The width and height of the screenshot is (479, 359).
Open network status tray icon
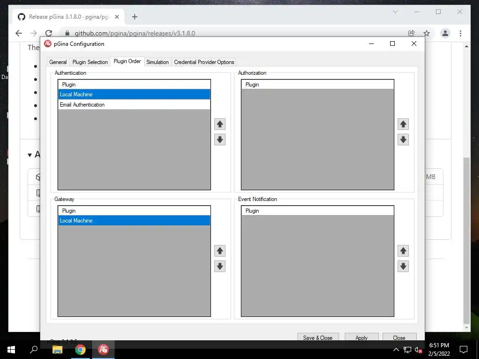(x=407, y=350)
